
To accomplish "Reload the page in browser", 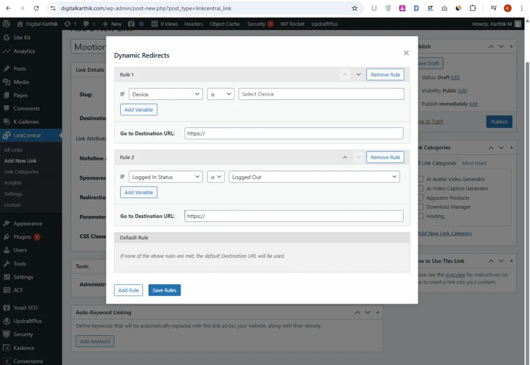I will click(x=36, y=8).
